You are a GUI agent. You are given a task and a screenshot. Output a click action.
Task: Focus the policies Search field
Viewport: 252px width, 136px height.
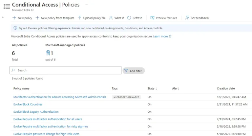click(x=65, y=70)
